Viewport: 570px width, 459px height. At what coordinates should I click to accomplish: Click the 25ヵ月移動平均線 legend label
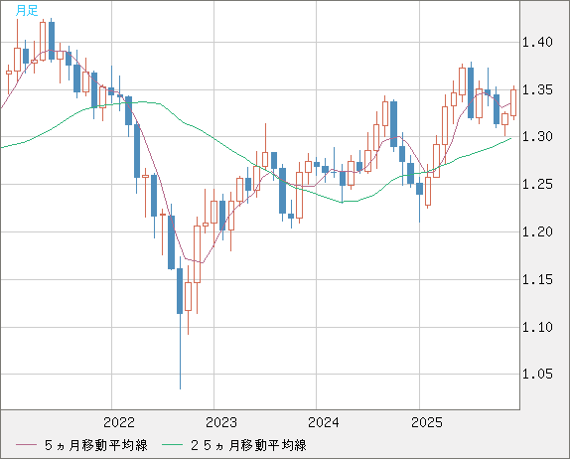point(248,445)
